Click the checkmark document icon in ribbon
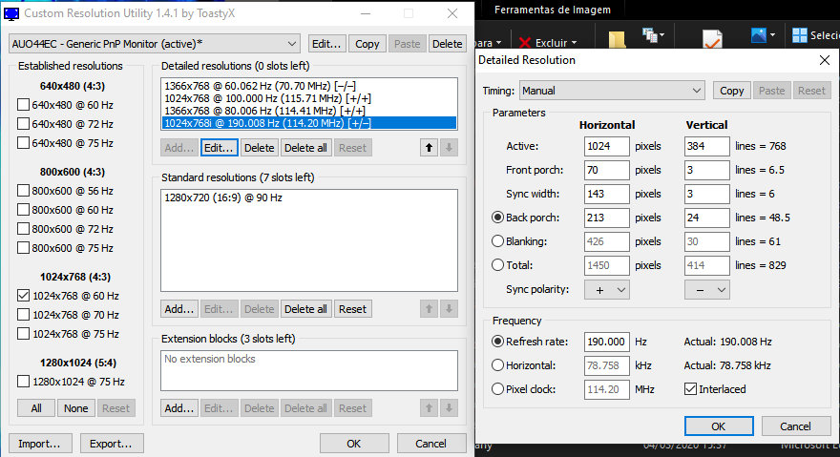The height and width of the screenshot is (457, 840). coord(712,39)
